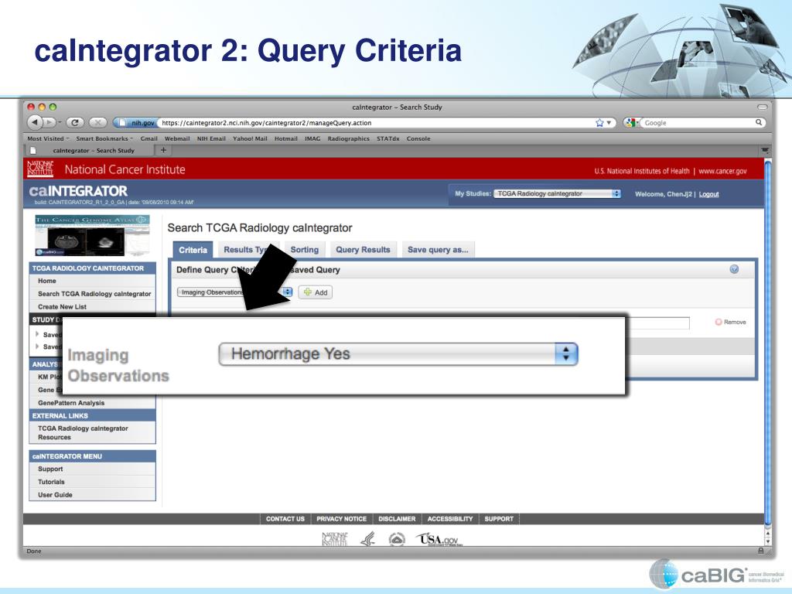Click the Cancer Genome Atlas thumbnail image

pos(92,235)
